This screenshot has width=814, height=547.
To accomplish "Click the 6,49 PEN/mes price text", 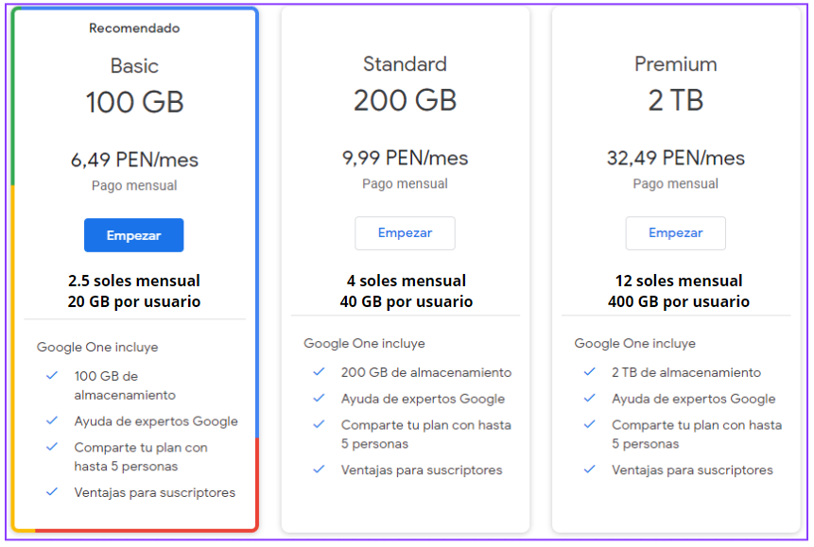I will point(134,160).
